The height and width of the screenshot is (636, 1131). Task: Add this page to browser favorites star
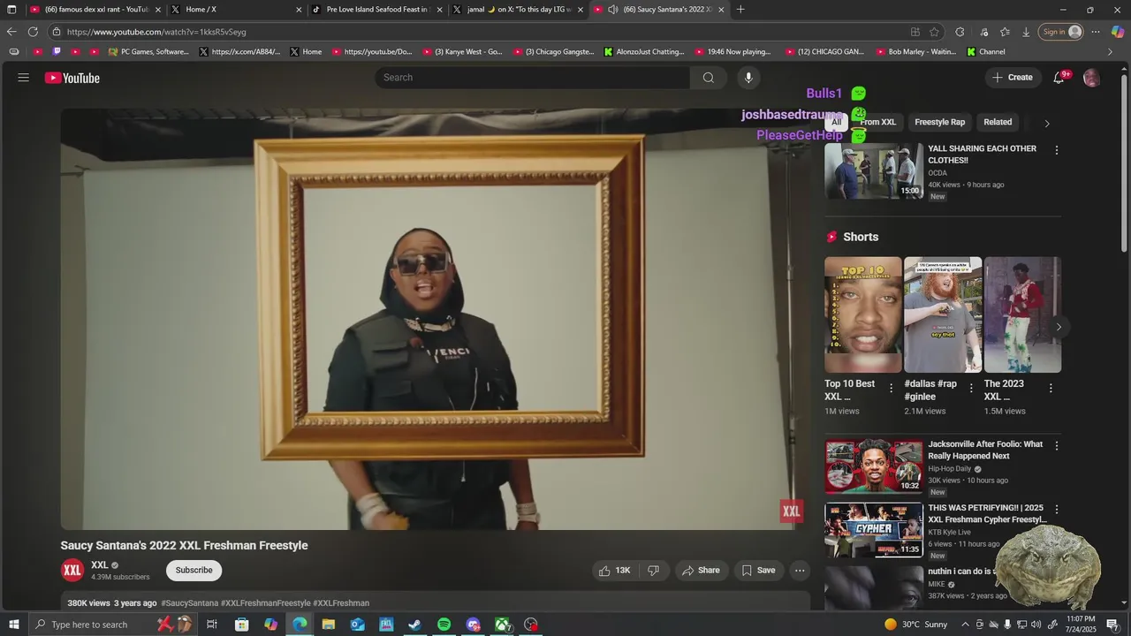[x=934, y=32]
